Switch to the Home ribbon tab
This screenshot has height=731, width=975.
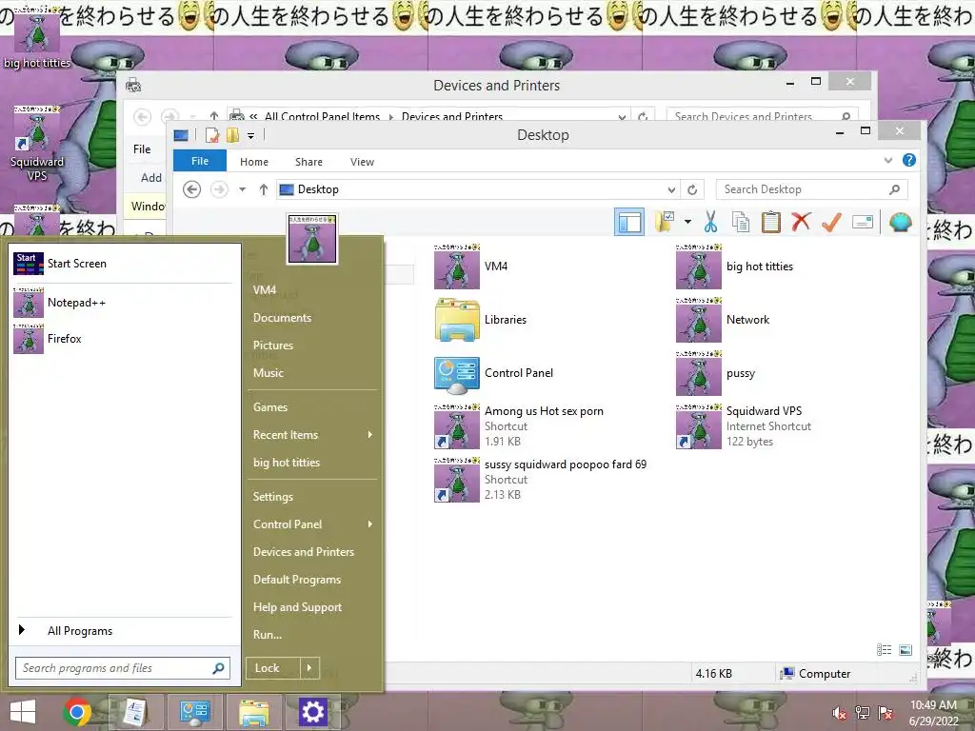[x=254, y=162]
